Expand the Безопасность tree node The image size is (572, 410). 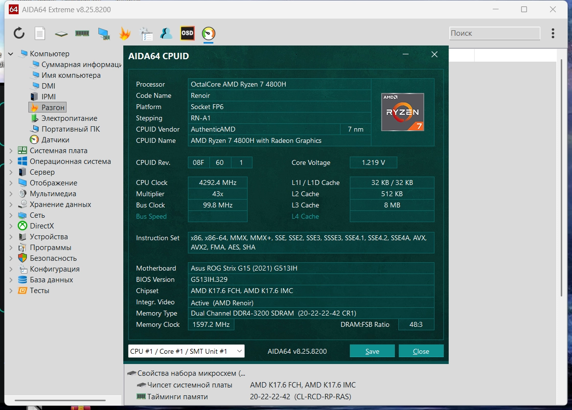(x=11, y=258)
